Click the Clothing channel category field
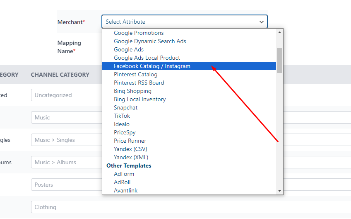Image resolution: width=351 pixels, height=219 pixels. (66, 207)
